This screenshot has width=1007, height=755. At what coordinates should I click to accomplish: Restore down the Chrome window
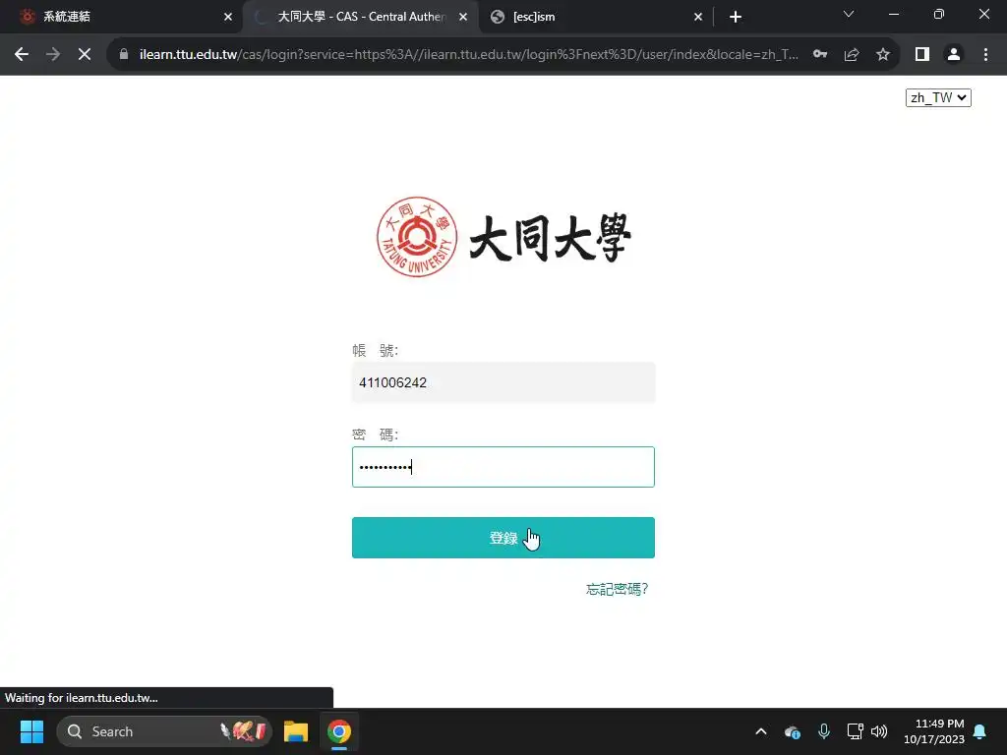coord(939,14)
